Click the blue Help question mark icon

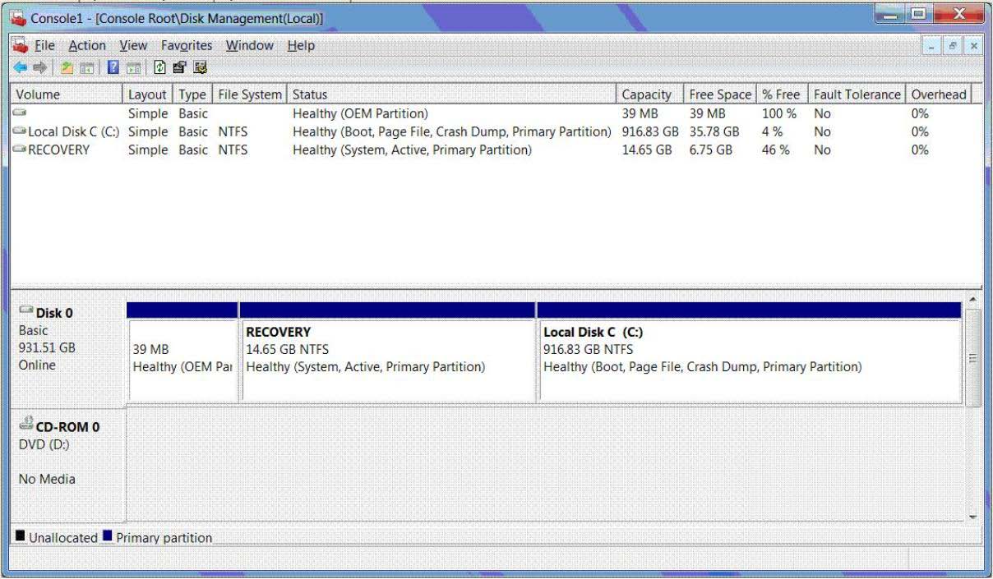pyautogui.click(x=114, y=67)
